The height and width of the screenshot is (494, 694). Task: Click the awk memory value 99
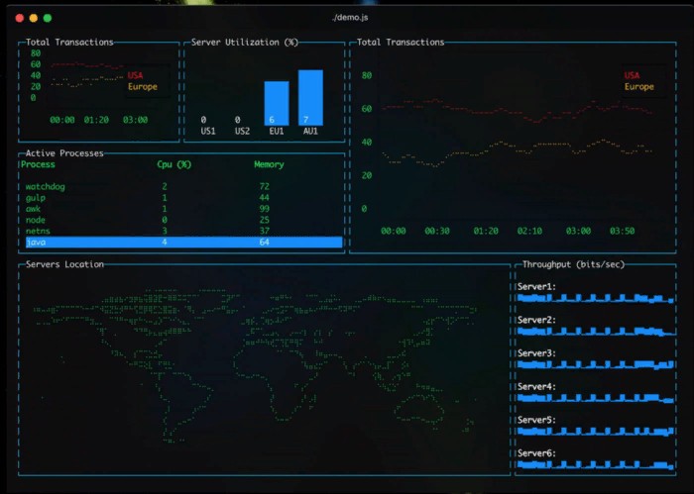point(265,209)
